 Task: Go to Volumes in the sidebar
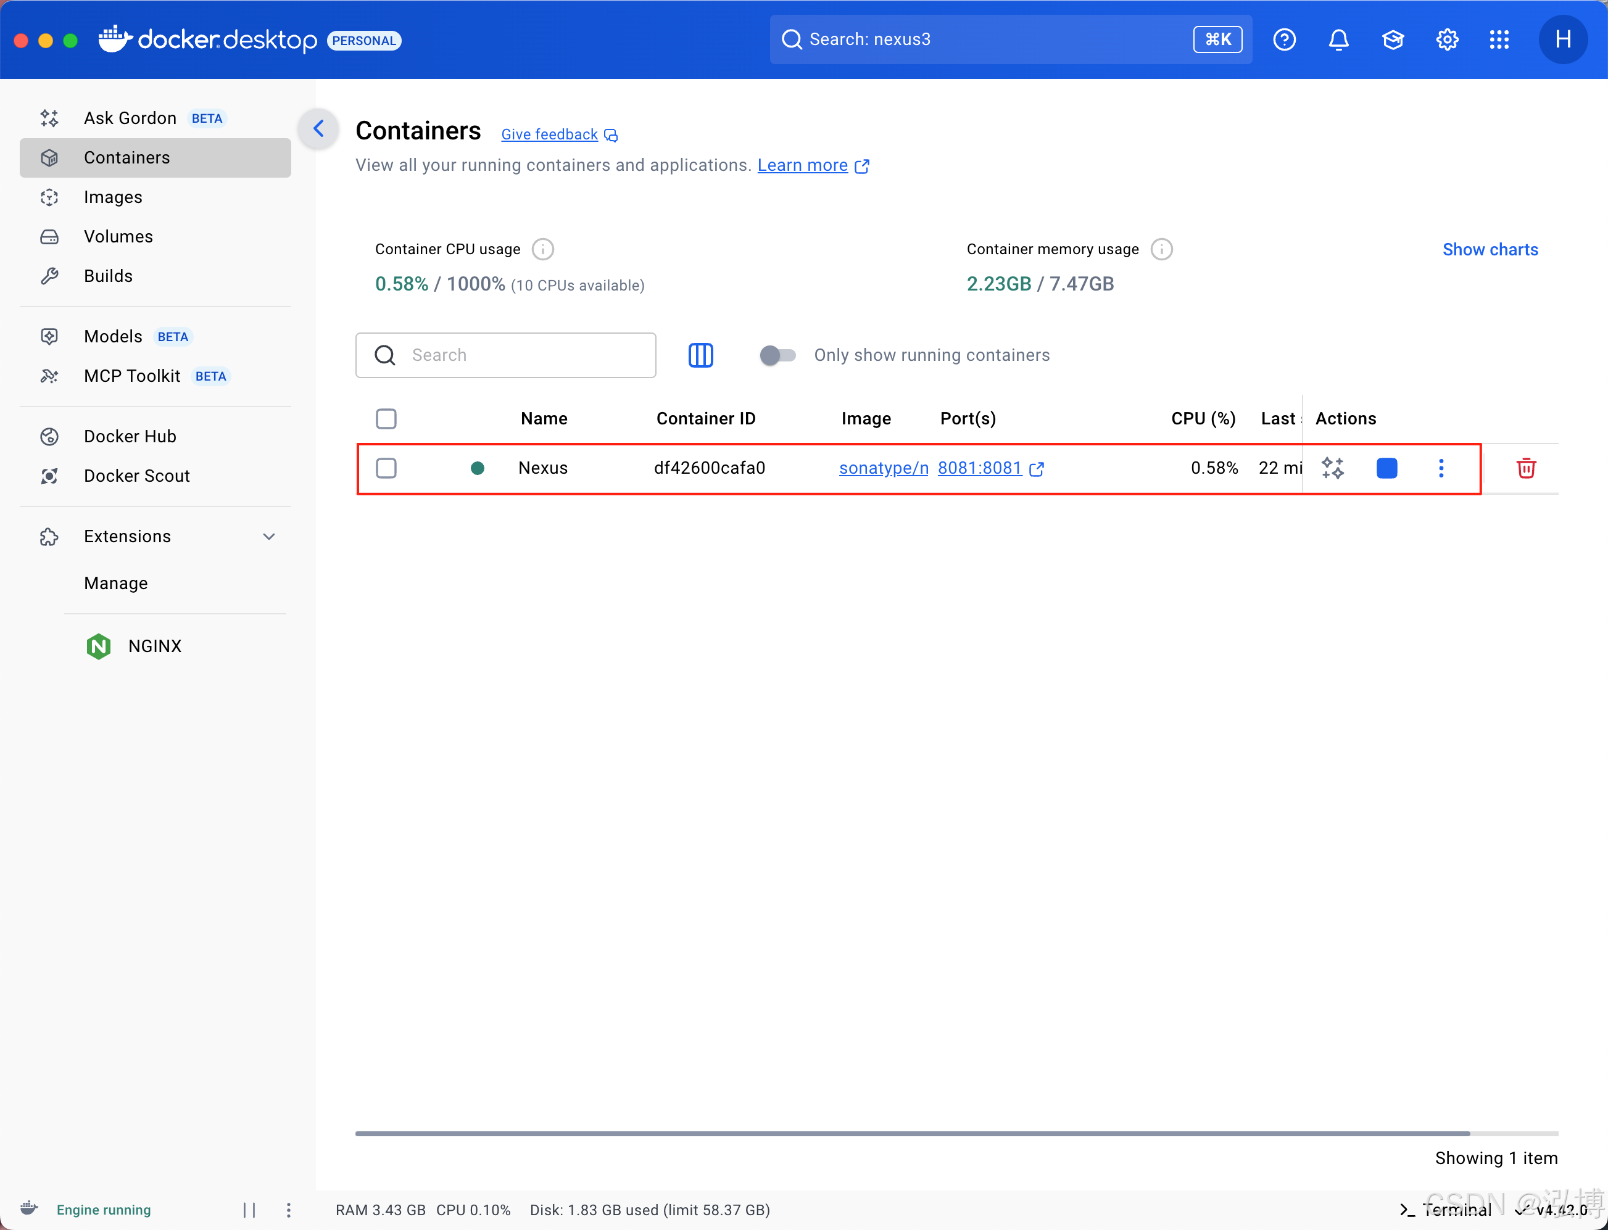point(118,236)
